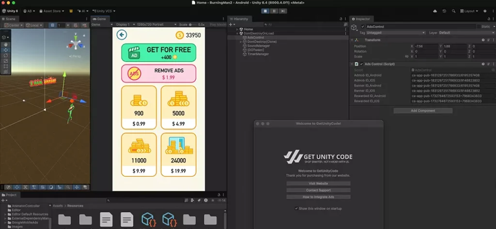Open Unity cloud services icon
496x229 pixels.
coord(435,11)
